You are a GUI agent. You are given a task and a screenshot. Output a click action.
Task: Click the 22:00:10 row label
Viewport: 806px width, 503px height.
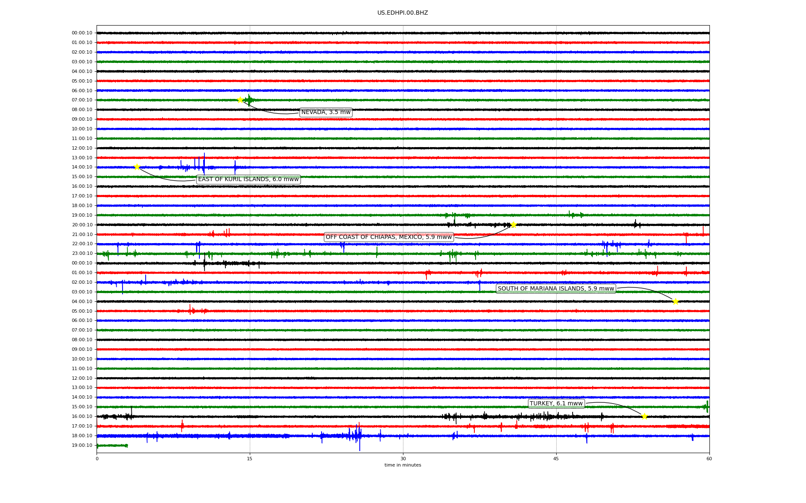click(x=82, y=244)
